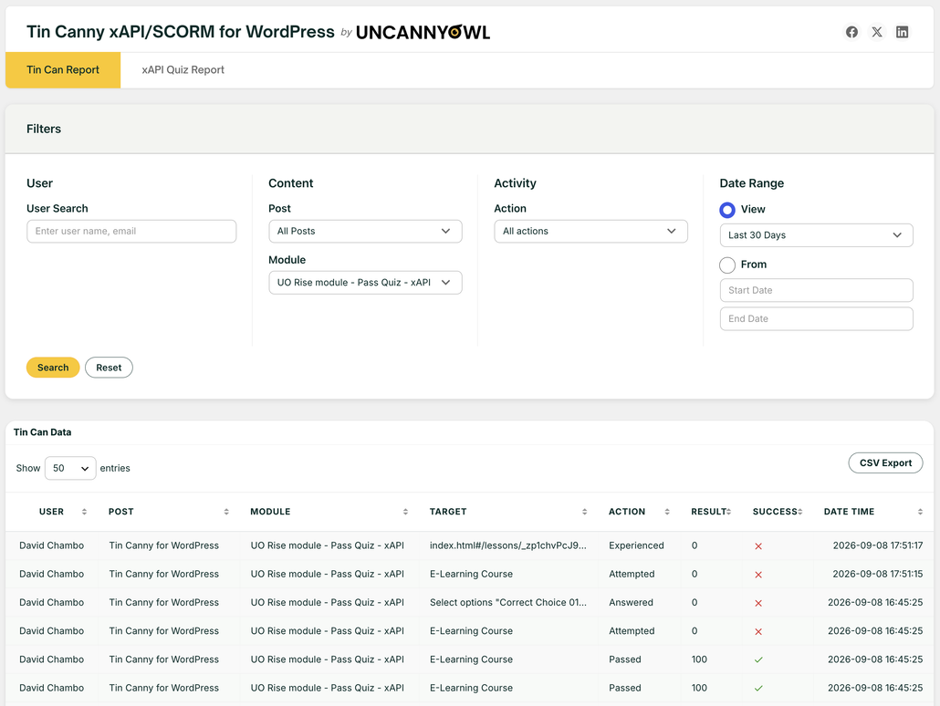Click the red X in the Experienced row
Viewport: 940px width, 706px height.
tap(758, 546)
